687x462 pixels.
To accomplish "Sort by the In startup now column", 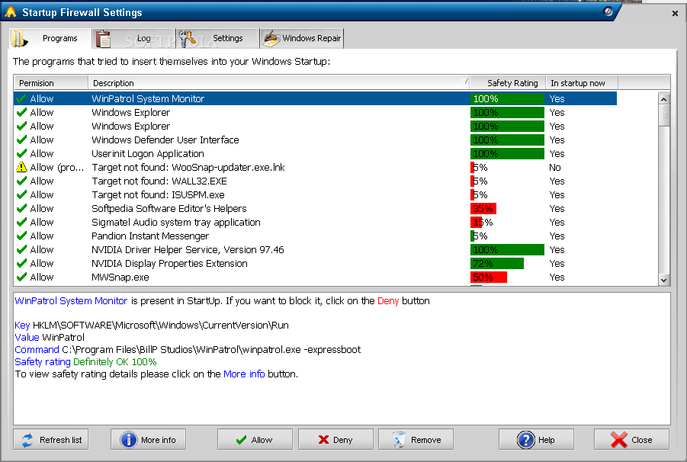I will [582, 83].
